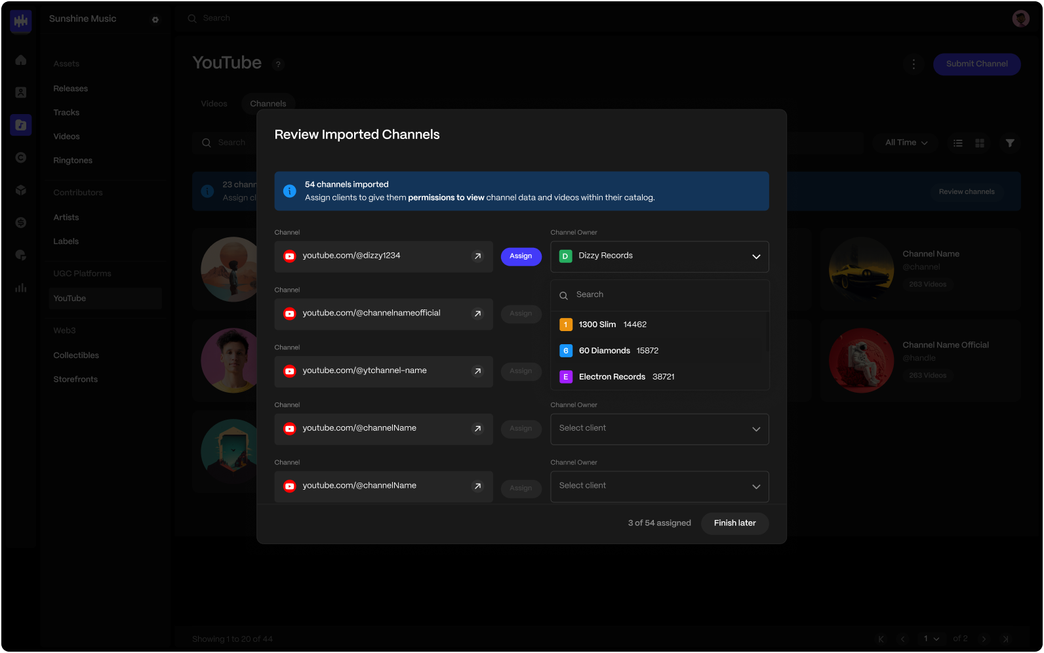Viewport: 1044px width, 653px height.
Task: Switch to the Videos tab
Action: [x=214, y=104]
